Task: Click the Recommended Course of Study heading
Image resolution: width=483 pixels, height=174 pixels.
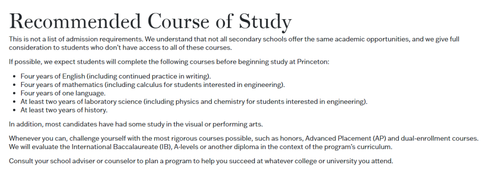Action: (x=150, y=21)
